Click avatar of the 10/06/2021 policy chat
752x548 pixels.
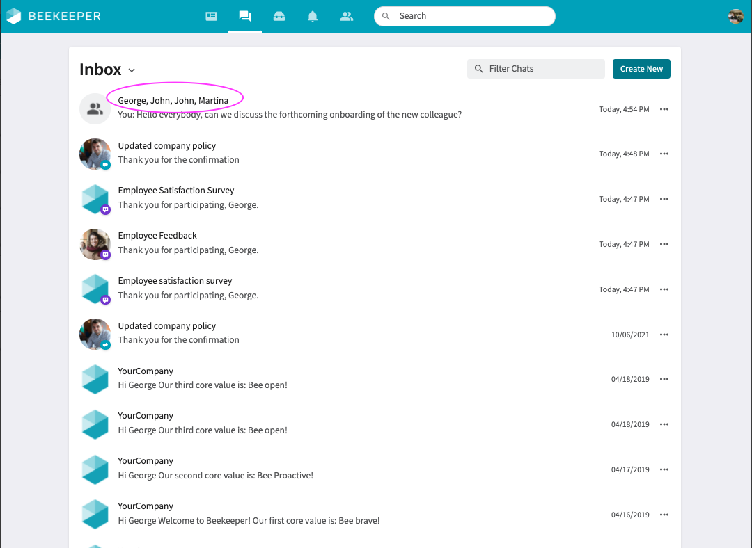pyautogui.click(x=95, y=334)
